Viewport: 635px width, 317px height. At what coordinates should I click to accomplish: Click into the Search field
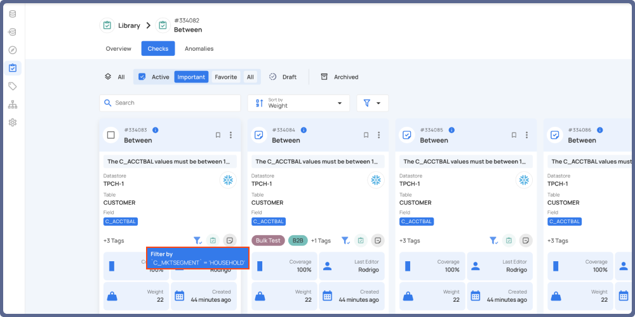coord(170,103)
